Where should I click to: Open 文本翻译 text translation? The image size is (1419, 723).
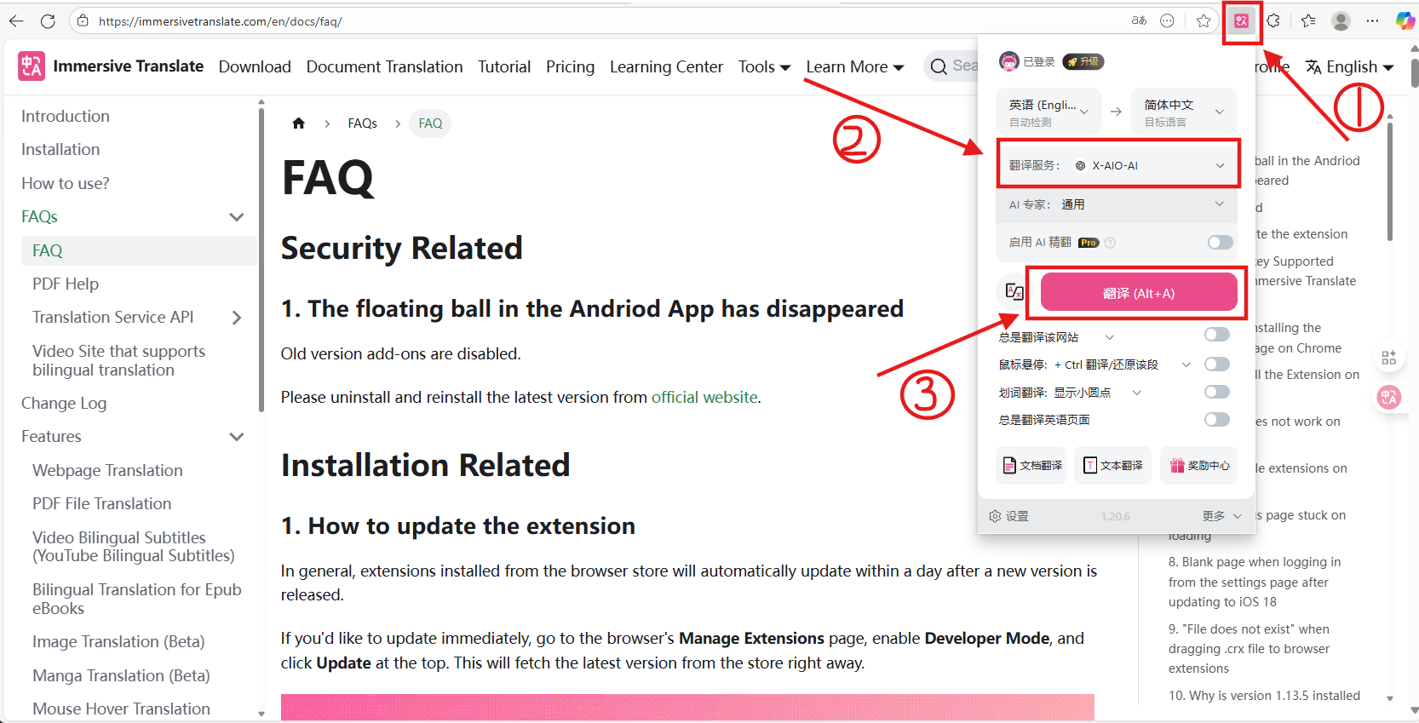pyautogui.click(x=1112, y=465)
